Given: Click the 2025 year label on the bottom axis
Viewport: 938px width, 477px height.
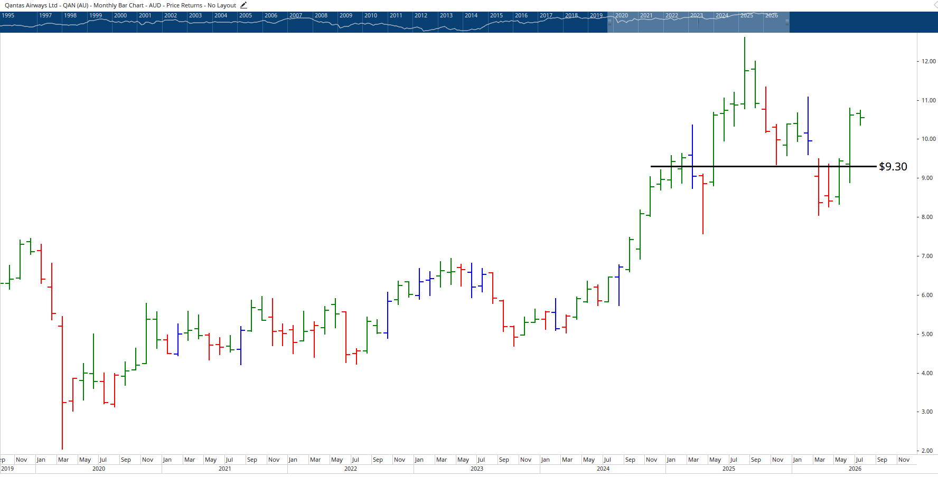Looking at the screenshot, I should click(x=729, y=469).
